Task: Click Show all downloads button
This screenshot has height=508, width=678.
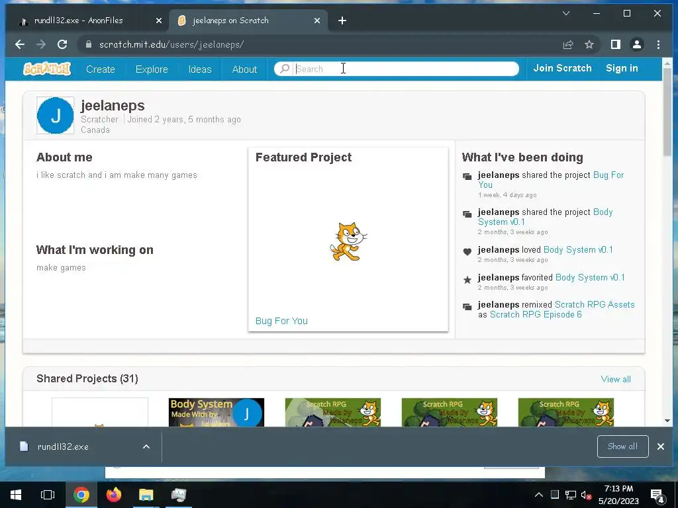Action: [622, 446]
